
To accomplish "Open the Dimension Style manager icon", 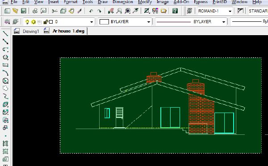I will [240, 11].
